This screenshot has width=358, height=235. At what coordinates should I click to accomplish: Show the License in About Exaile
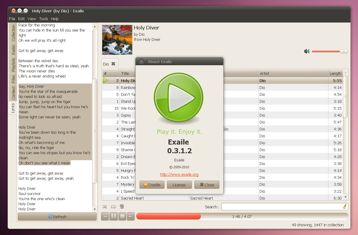tap(179, 185)
